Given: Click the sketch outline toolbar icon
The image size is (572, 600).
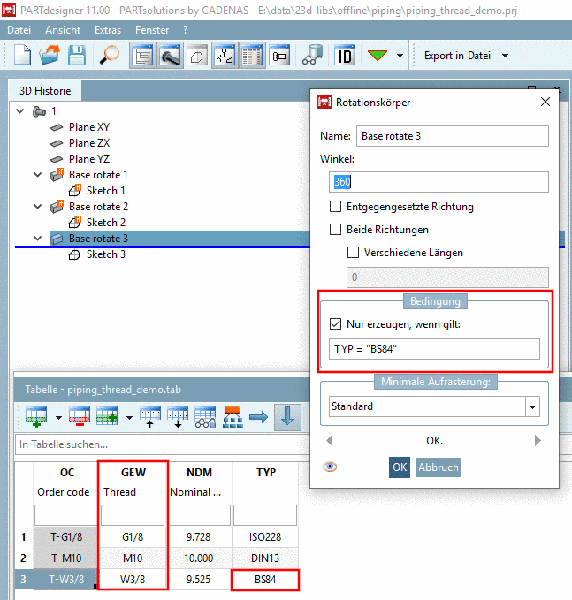Looking at the screenshot, I should point(197,56).
